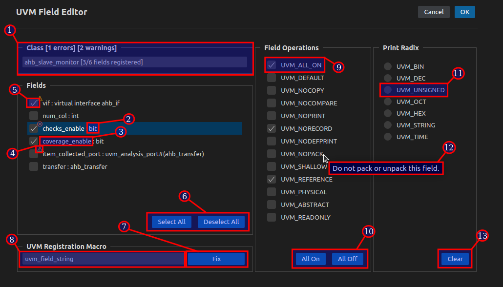Click the error icon next to checks_enable
This screenshot has width=503, height=287.
40,123
